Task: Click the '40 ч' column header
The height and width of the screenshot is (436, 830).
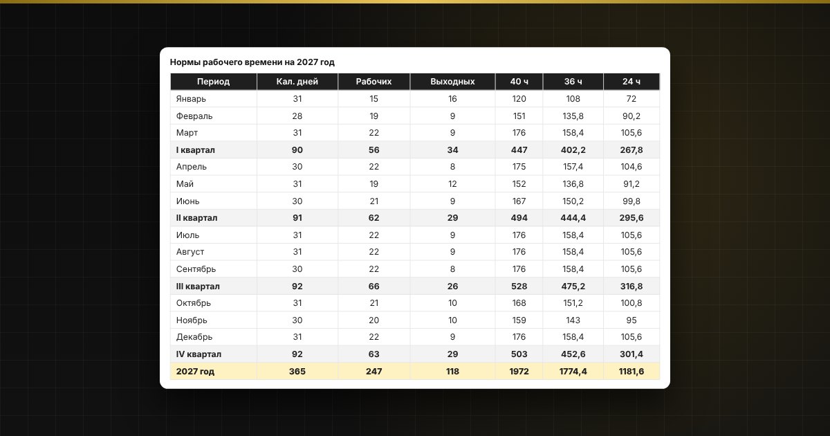Action: coord(519,82)
